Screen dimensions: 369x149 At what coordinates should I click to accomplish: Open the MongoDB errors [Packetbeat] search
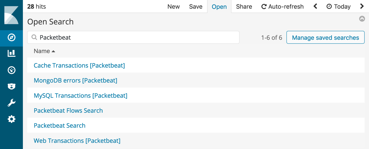(75, 80)
